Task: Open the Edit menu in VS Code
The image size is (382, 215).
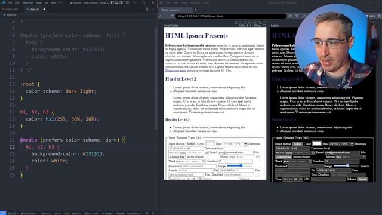Action: tap(17, 2)
